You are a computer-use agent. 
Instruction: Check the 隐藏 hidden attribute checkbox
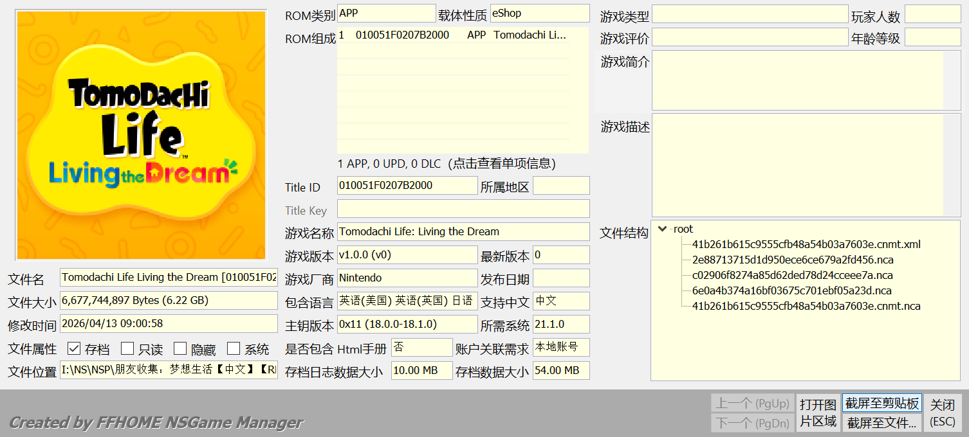180,349
